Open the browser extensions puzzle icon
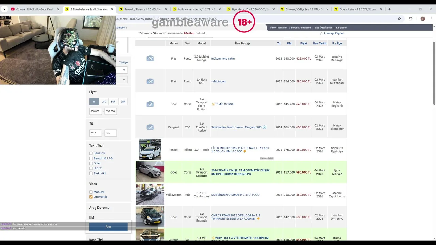436x245 pixels. [411, 19]
